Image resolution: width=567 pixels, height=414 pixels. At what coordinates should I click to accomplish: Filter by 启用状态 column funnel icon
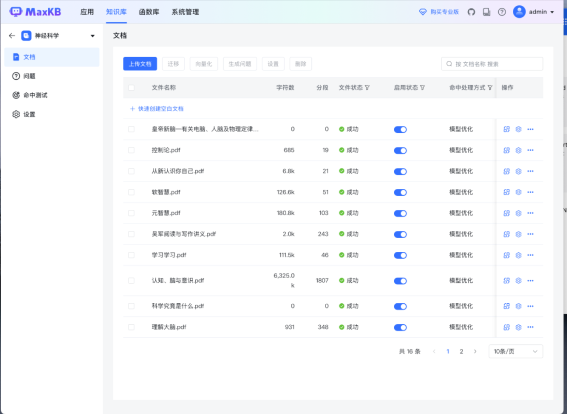click(x=422, y=88)
